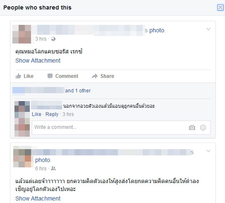
Task: Like the comment under first post
Action: 36,114
